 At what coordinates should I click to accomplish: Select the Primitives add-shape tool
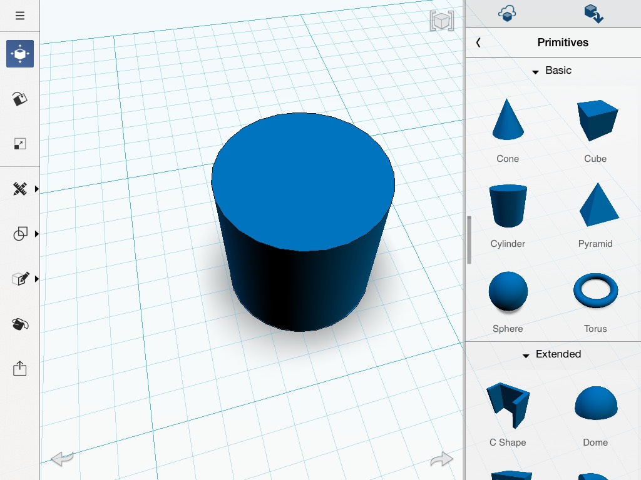19,54
